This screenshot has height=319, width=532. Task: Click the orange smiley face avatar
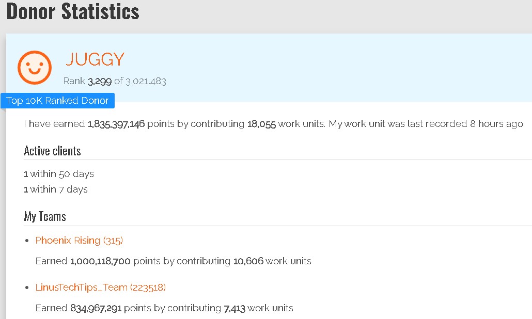[35, 67]
